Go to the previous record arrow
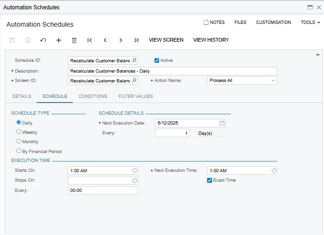The image size is (324, 235). (105, 40)
